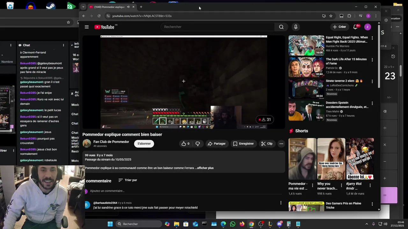Expand description with ...afficher plus
This screenshot has width=408, height=229.
pos(204,168)
